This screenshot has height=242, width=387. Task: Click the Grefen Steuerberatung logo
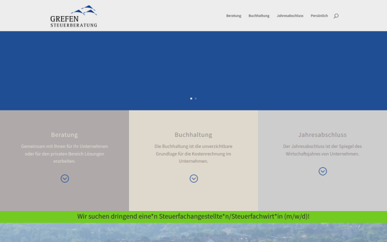pyautogui.click(x=74, y=16)
